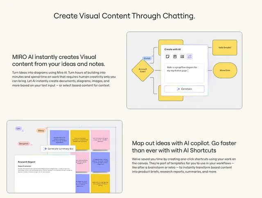Select the pink sticky note in top row
This screenshot has height=198, width=262.
tap(100, 140)
